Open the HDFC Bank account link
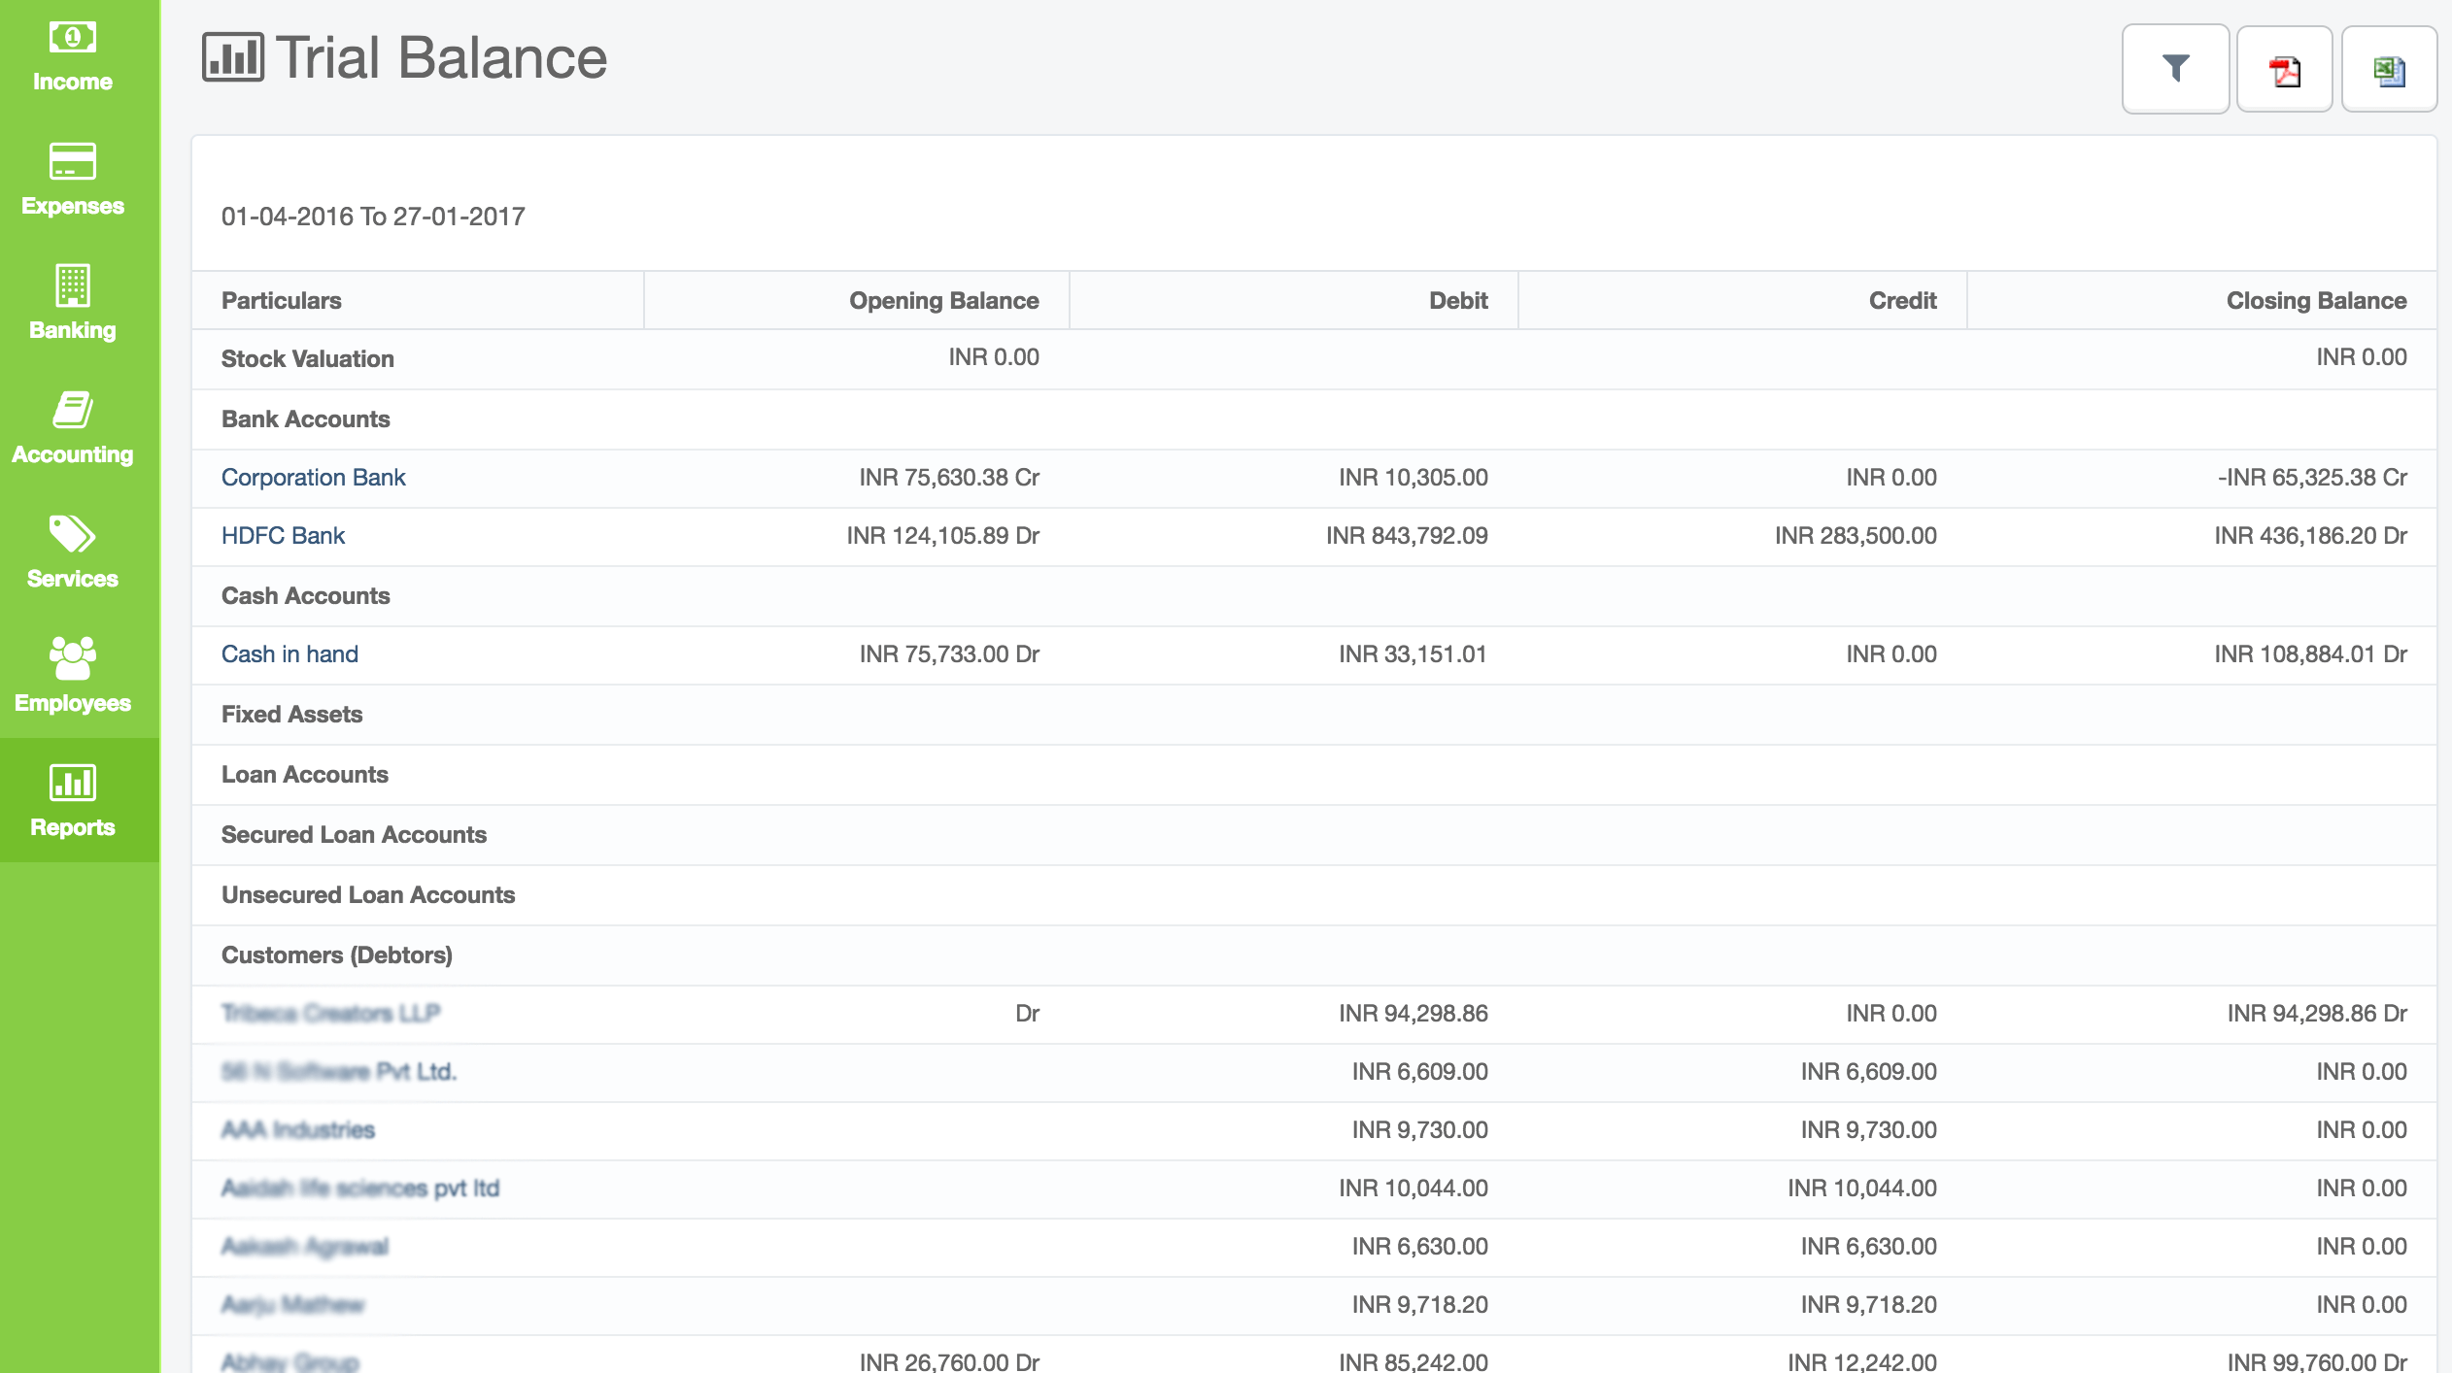 (283, 536)
